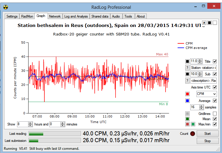222x153 pixels.
Task: Click the radiation app icon in title bar
Action: [6, 7]
